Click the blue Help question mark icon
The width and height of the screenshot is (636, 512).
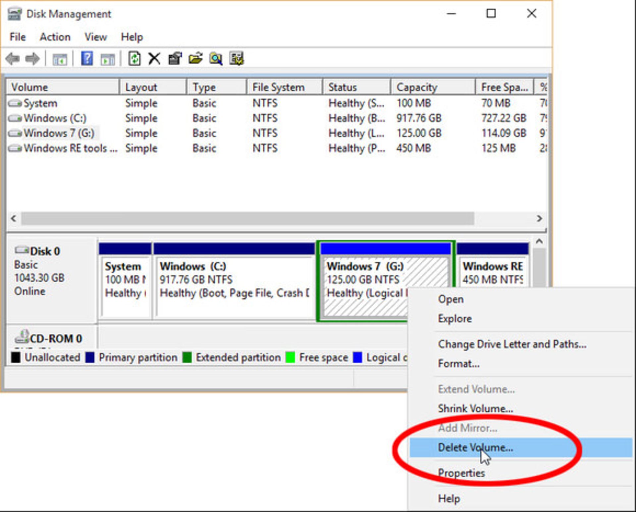87,59
